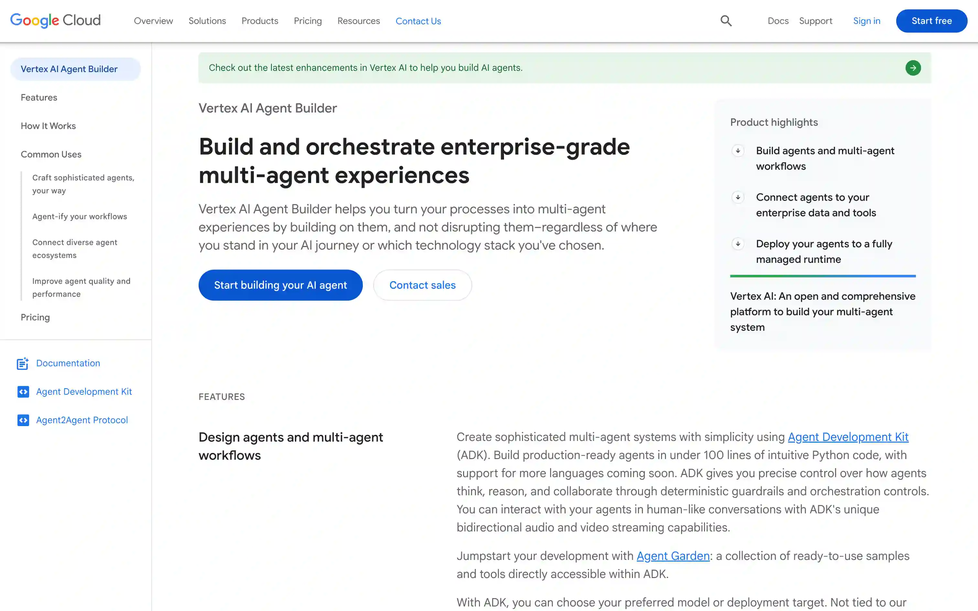Open the Agent Garden link

tap(673, 556)
